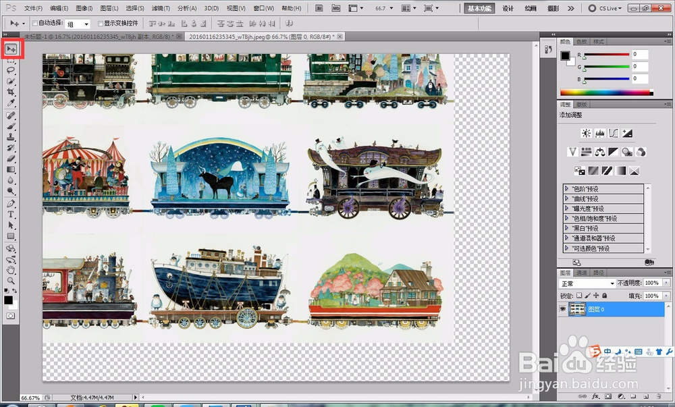Expand the "色阶"预设 list
675x407 pixels.
click(566, 188)
